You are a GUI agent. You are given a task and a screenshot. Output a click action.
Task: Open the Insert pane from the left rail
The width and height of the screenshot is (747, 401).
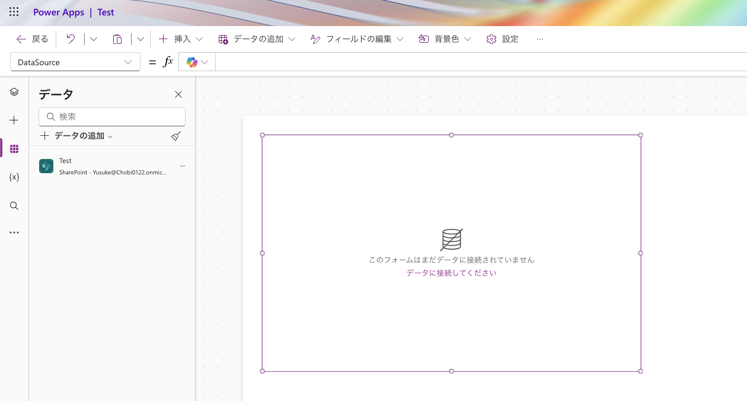point(14,120)
